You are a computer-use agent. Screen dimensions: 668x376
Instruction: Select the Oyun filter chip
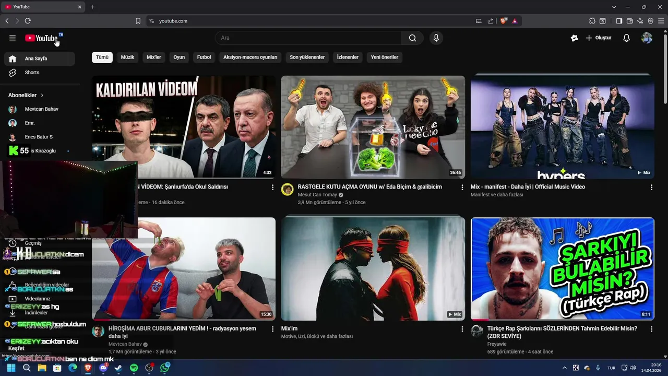pos(179,57)
